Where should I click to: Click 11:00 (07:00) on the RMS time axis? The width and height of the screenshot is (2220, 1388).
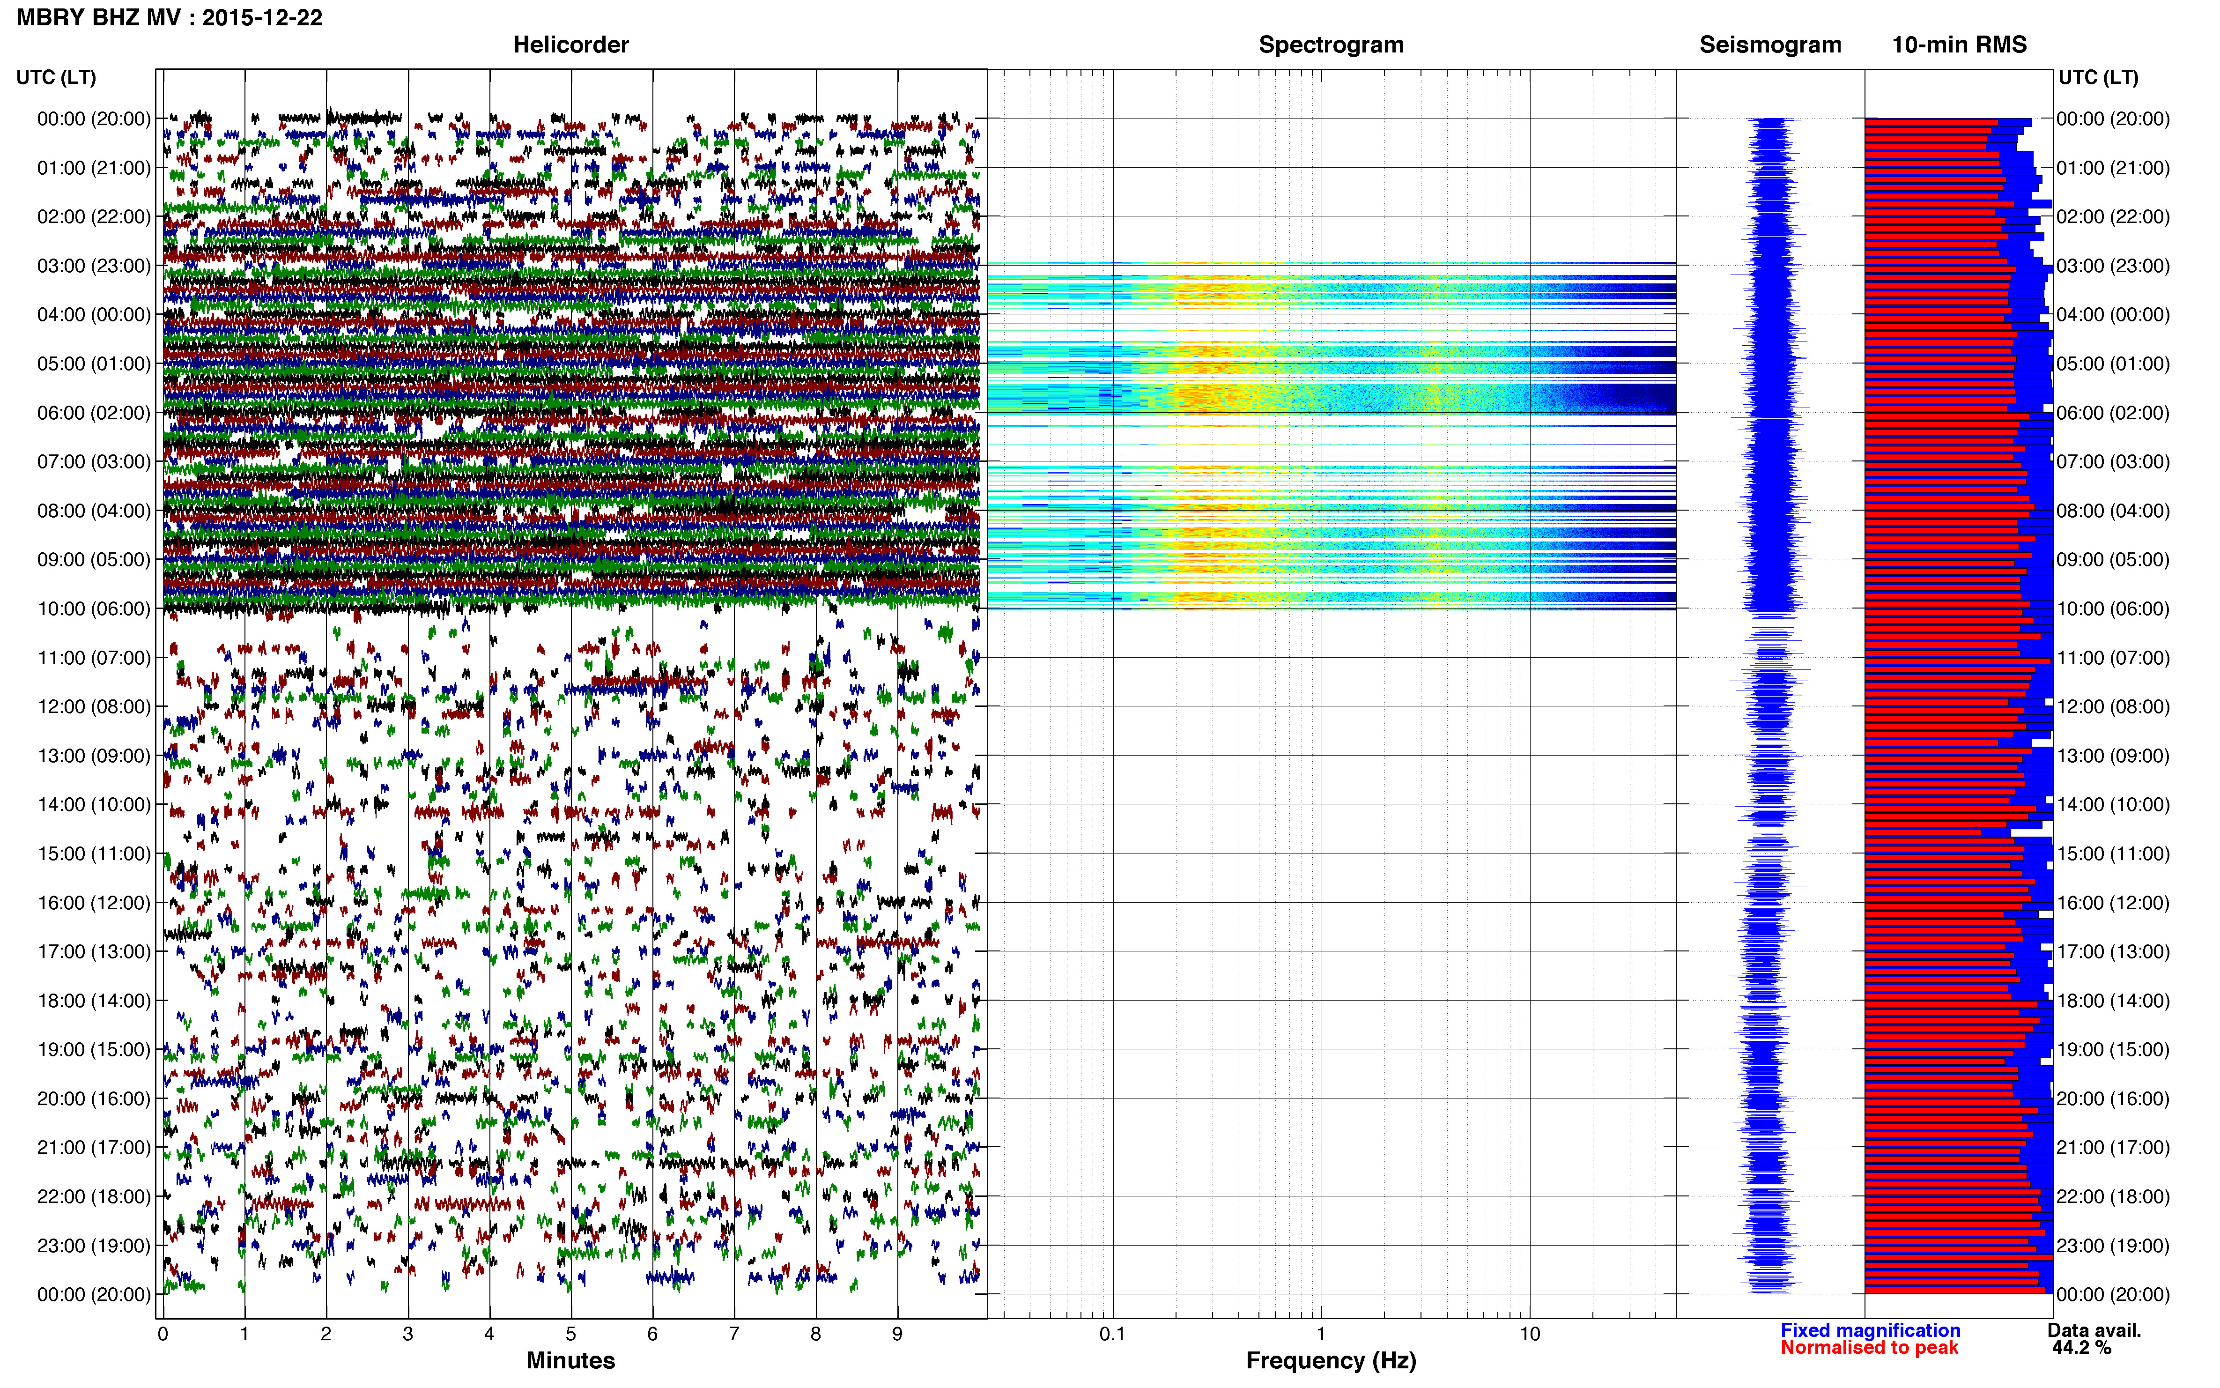tap(2114, 658)
